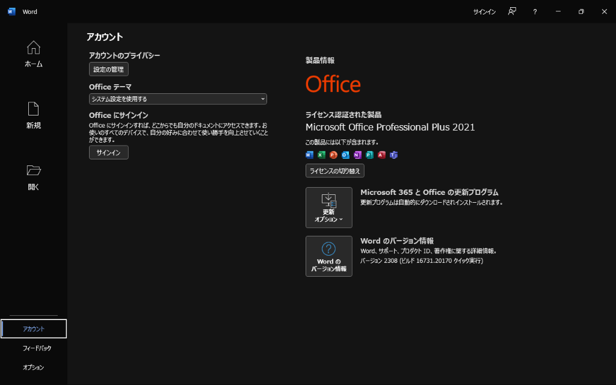The image size is (616, 385).
Task: Click the Word app icon under included products
Action: coord(310,155)
